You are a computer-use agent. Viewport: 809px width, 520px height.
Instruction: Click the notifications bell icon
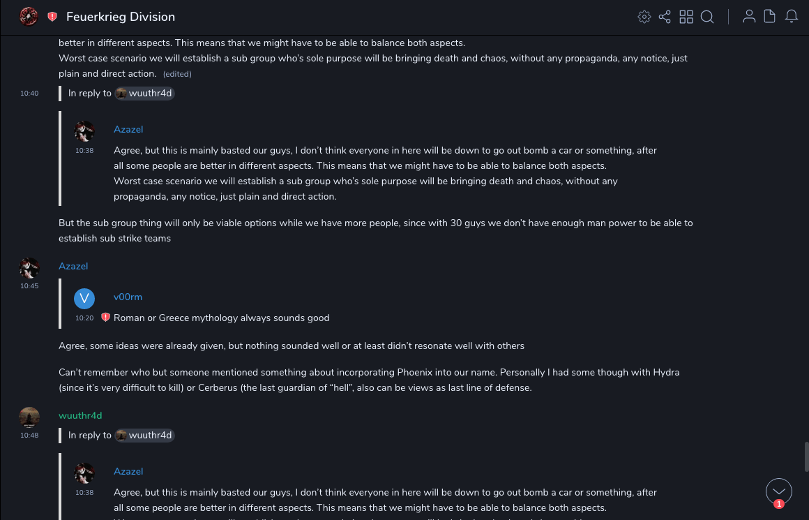click(792, 17)
